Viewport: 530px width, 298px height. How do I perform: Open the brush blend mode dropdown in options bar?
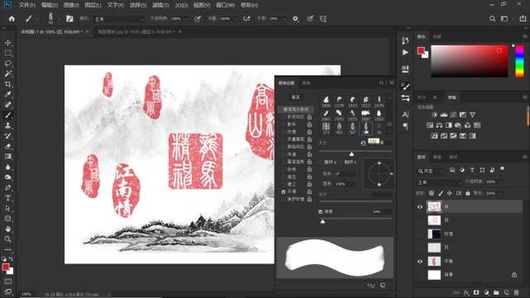[119, 19]
